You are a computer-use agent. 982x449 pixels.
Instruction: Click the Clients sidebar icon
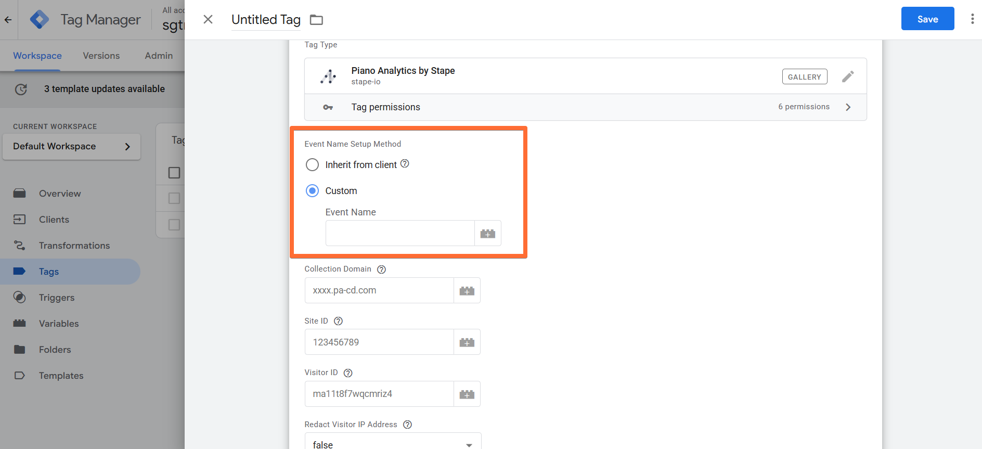[19, 220]
